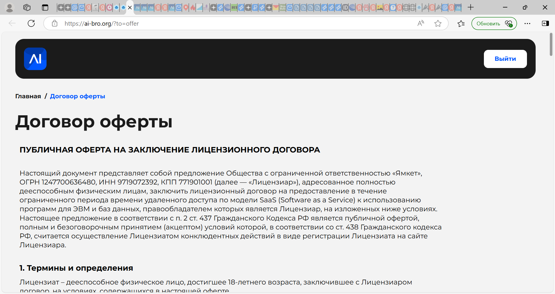
Task: Open the Favorites list icon in the toolbar
Action: [461, 23]
